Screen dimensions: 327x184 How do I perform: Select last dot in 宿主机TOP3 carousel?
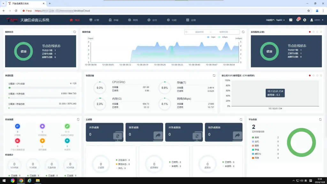tap(321, 75)
